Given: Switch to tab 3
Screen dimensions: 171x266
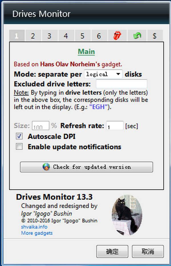Looking at the screenshot, I should point(50,36).
